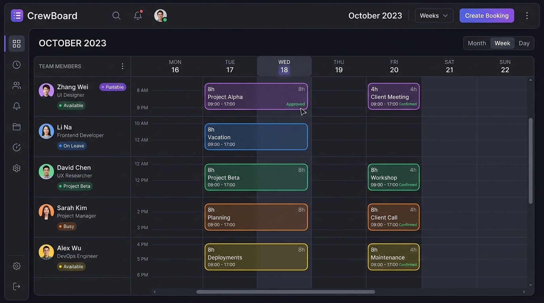
Task: Select Thursday 19 column header
Action: (x=339, y=66)
